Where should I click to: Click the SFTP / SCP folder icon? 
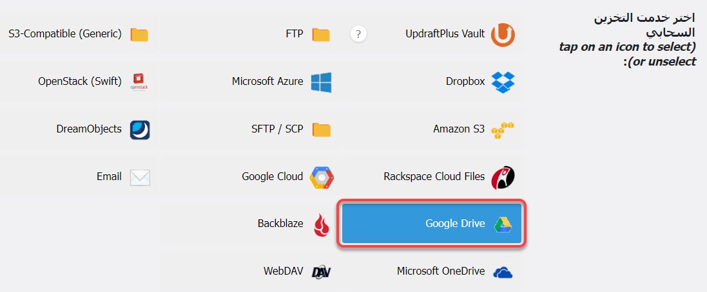tap(321, 130)
